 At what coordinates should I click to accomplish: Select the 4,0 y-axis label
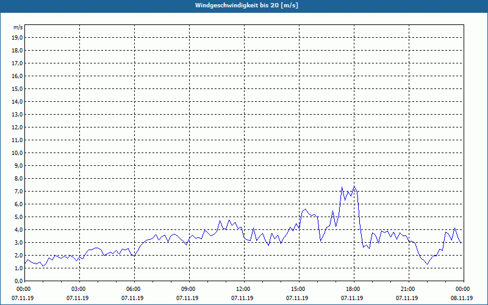18,230
